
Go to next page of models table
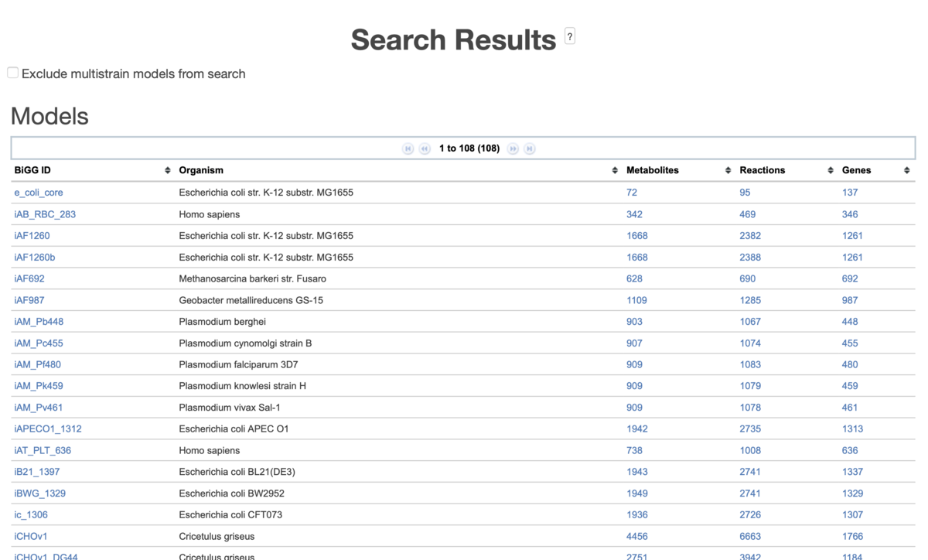(513, 149)
